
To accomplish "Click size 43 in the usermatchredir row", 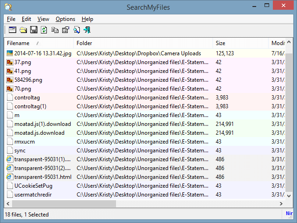I will click(x=219, y=195).
